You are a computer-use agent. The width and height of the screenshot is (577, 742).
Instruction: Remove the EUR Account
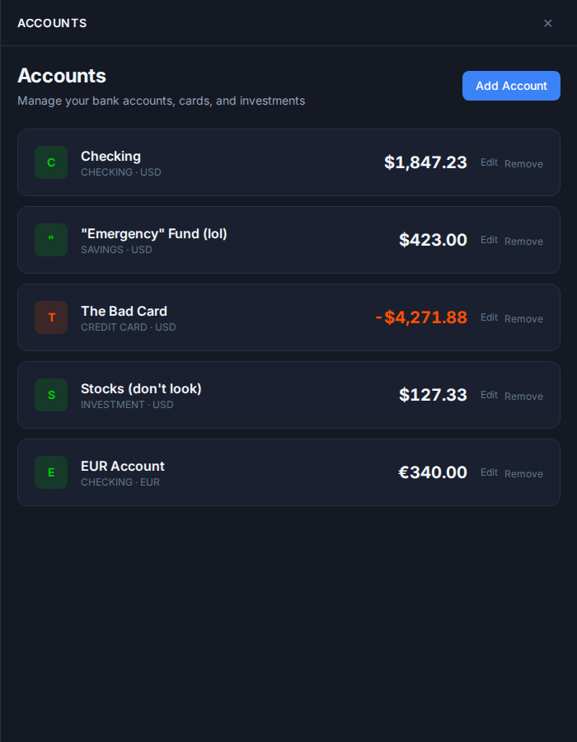[523, 473]
